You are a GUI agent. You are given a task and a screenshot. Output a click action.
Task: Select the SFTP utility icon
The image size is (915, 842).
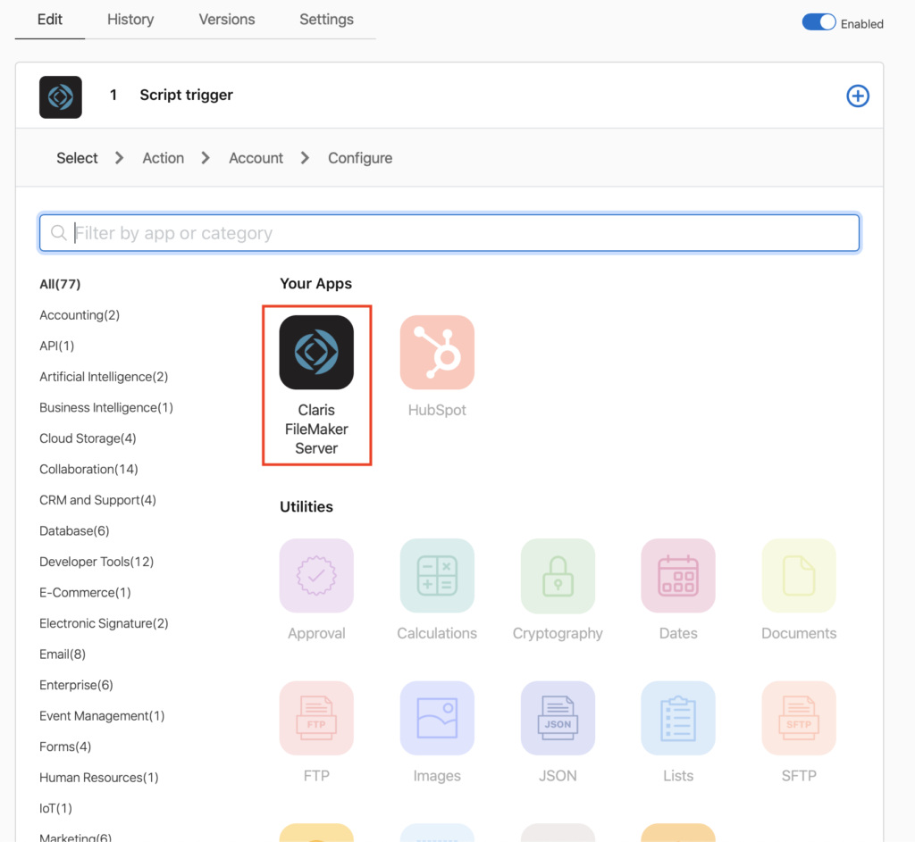(x=799, y=719)
